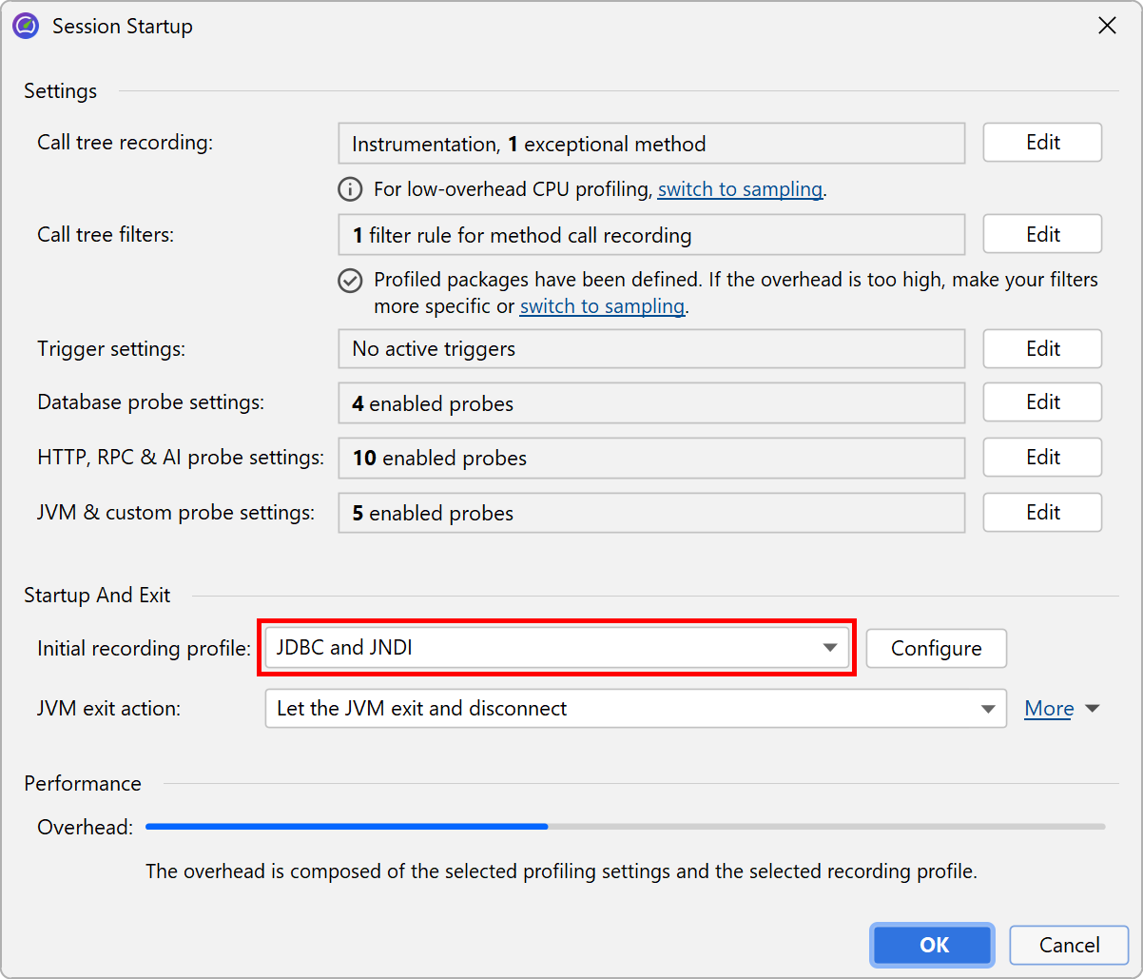
Task: Click switch to sampling link under call tree recording
Action: tap(740, 189)
